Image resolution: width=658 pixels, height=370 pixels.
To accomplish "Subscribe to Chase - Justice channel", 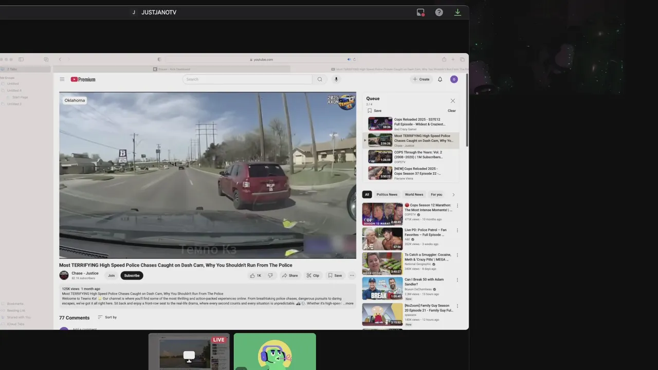I will (x=132, y=275).
